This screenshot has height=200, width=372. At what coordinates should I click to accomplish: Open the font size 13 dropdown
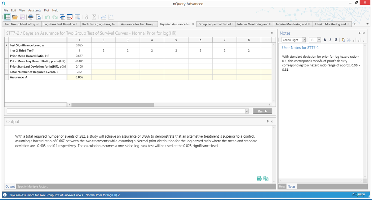tap(319, 40)
